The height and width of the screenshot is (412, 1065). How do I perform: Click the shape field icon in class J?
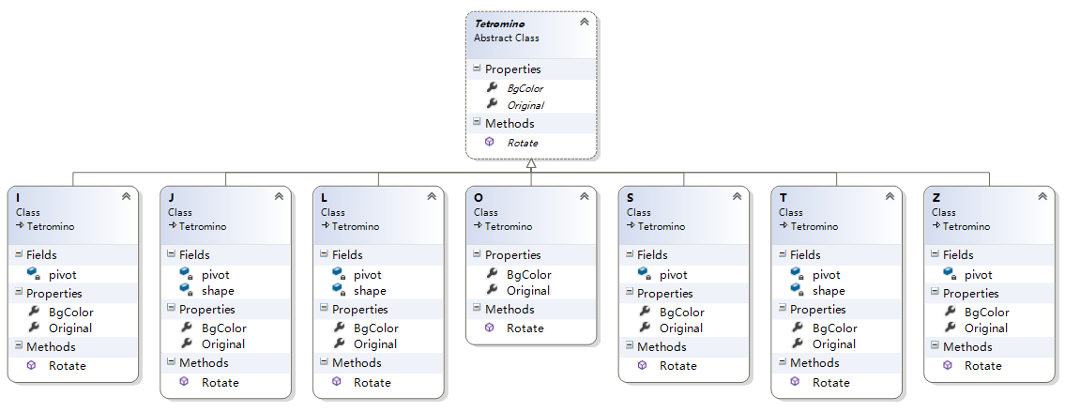coord(184,291)
